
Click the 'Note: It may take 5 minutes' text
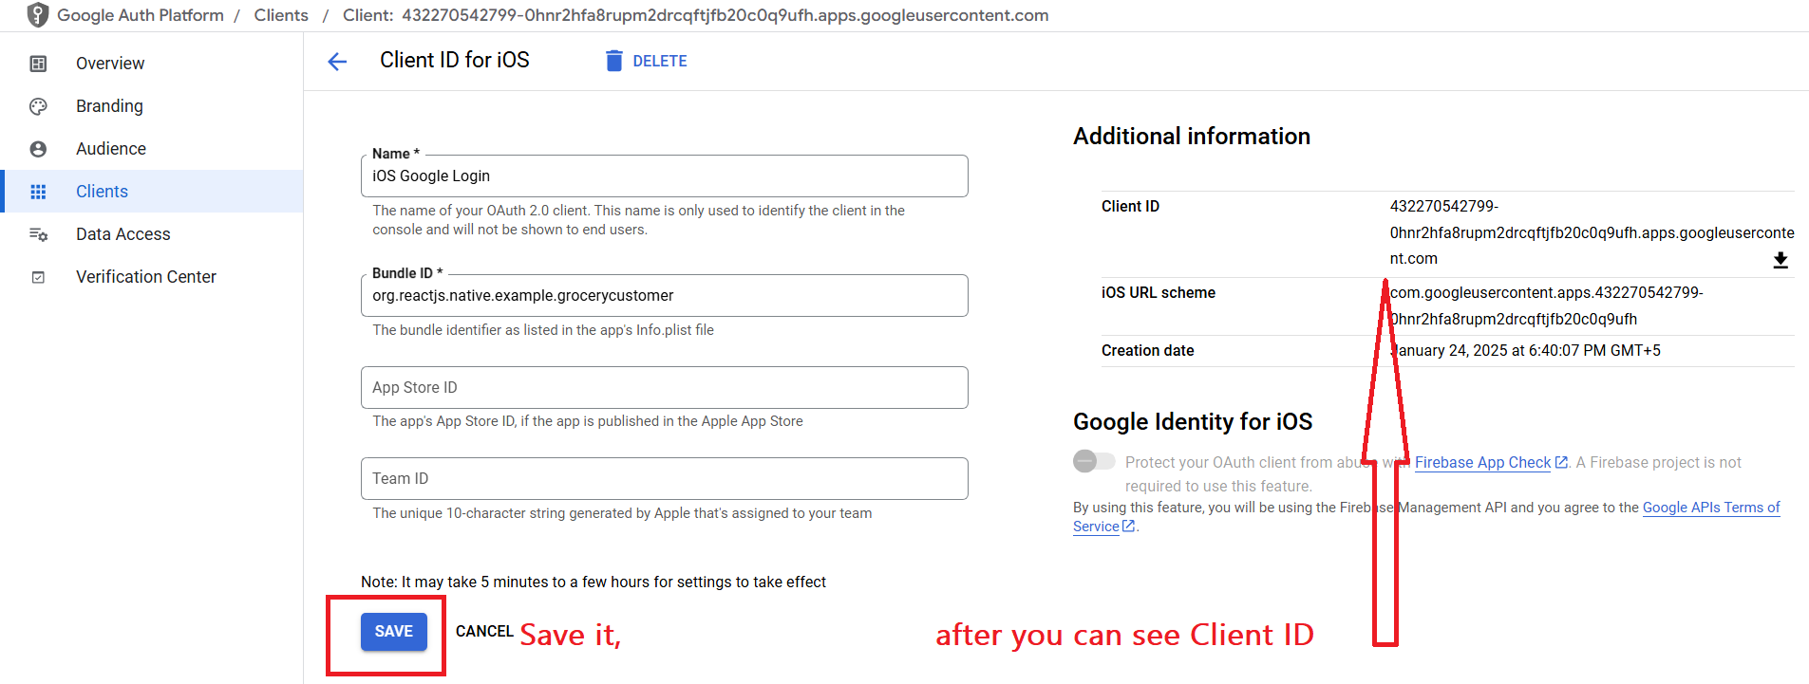pyautogui.click(x=594, y=582)
